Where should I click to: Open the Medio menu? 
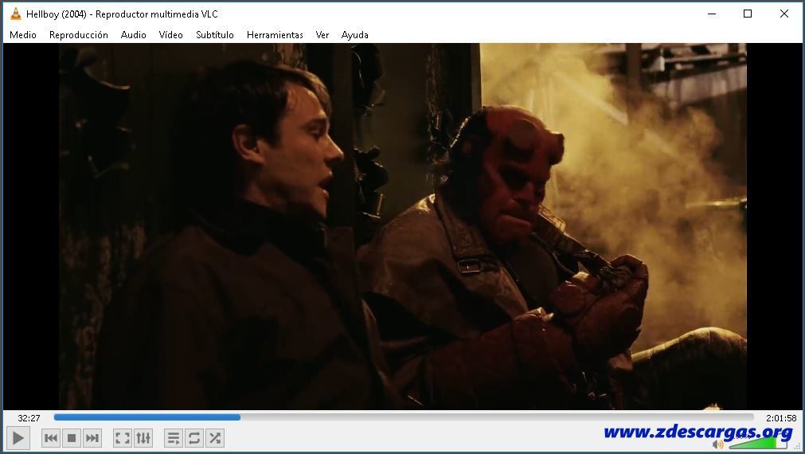(23, 35)
